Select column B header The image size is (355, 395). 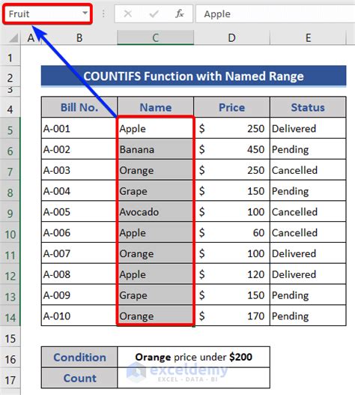79,38
